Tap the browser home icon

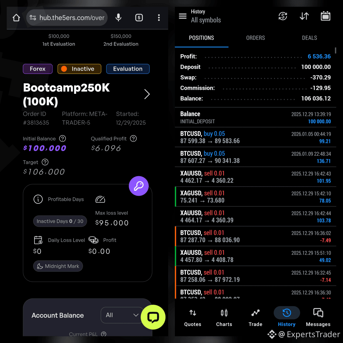point(16,18)
